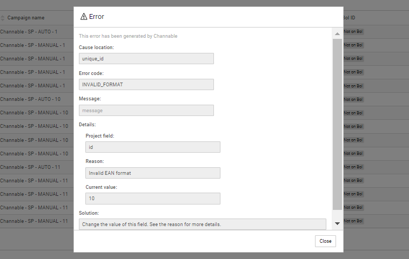This screenshot has width=409, height=259.
Task: Focus the Message text field
Action: point(146,110)
